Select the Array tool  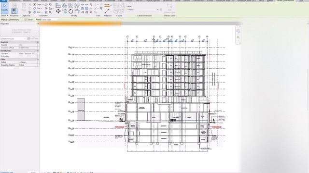click(x=83, y=8)
